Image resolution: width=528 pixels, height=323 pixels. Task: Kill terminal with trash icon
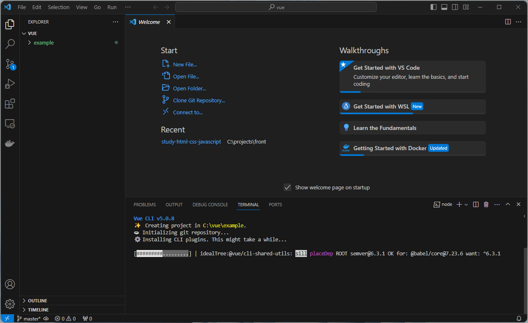pos(486,204)
